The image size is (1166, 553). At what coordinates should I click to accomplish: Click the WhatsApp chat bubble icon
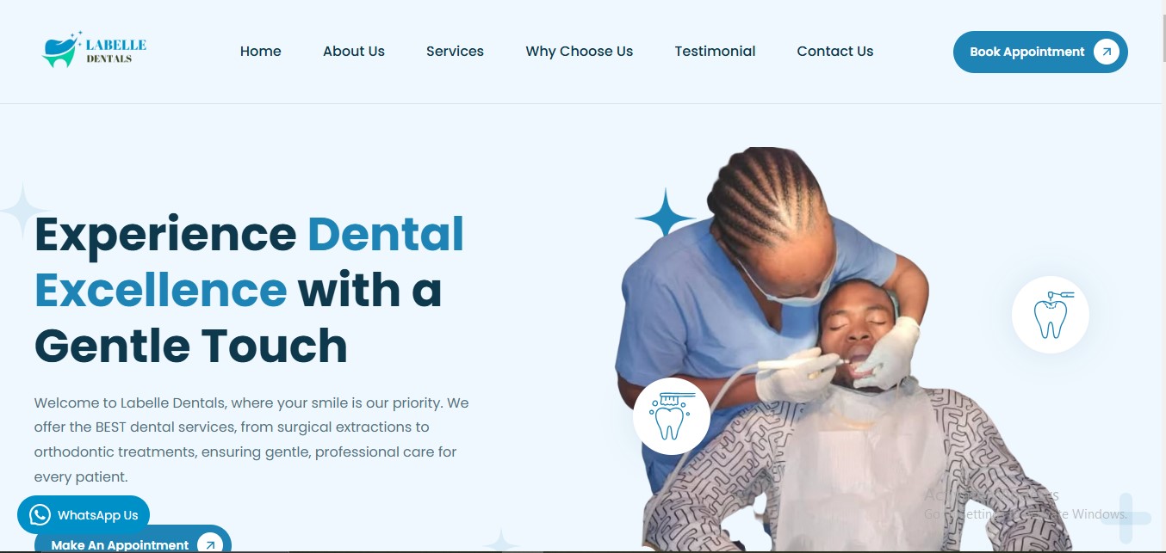40,515
